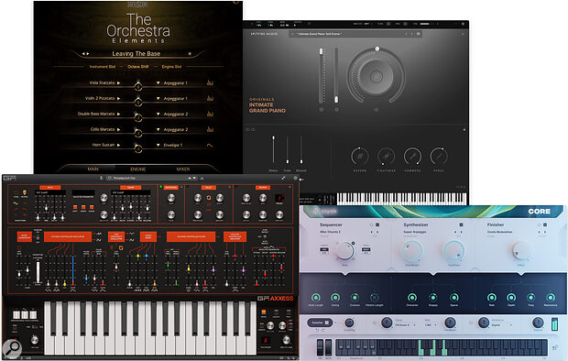Click Viola Staccato octave shift knob

pos(138,86)
